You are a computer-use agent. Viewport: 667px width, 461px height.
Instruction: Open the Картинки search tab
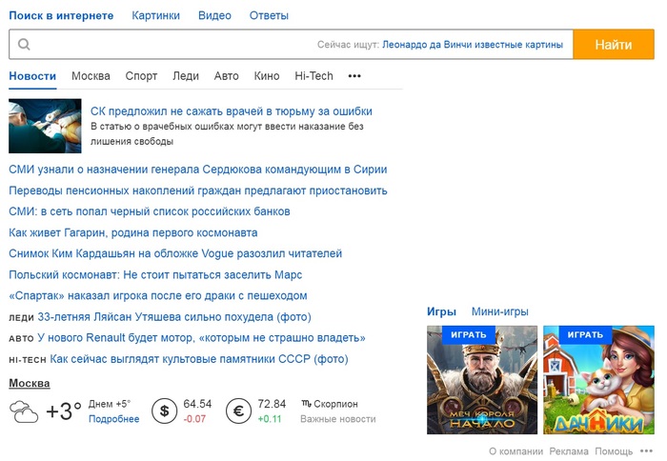click(155, 16)
